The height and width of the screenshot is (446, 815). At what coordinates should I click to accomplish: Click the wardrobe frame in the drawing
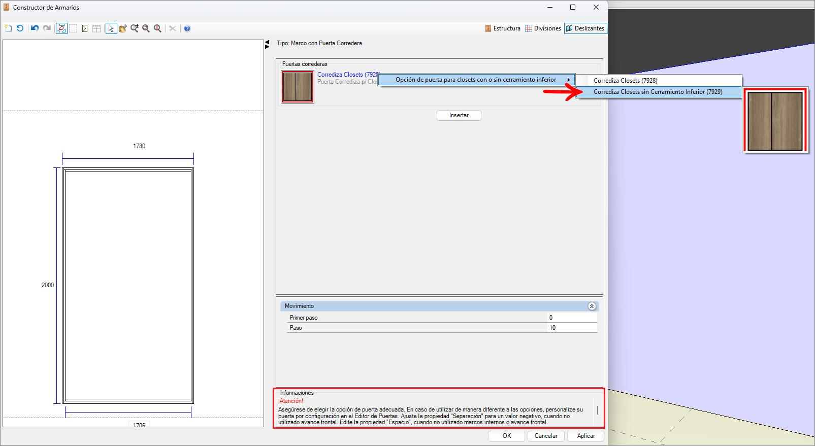128,286
